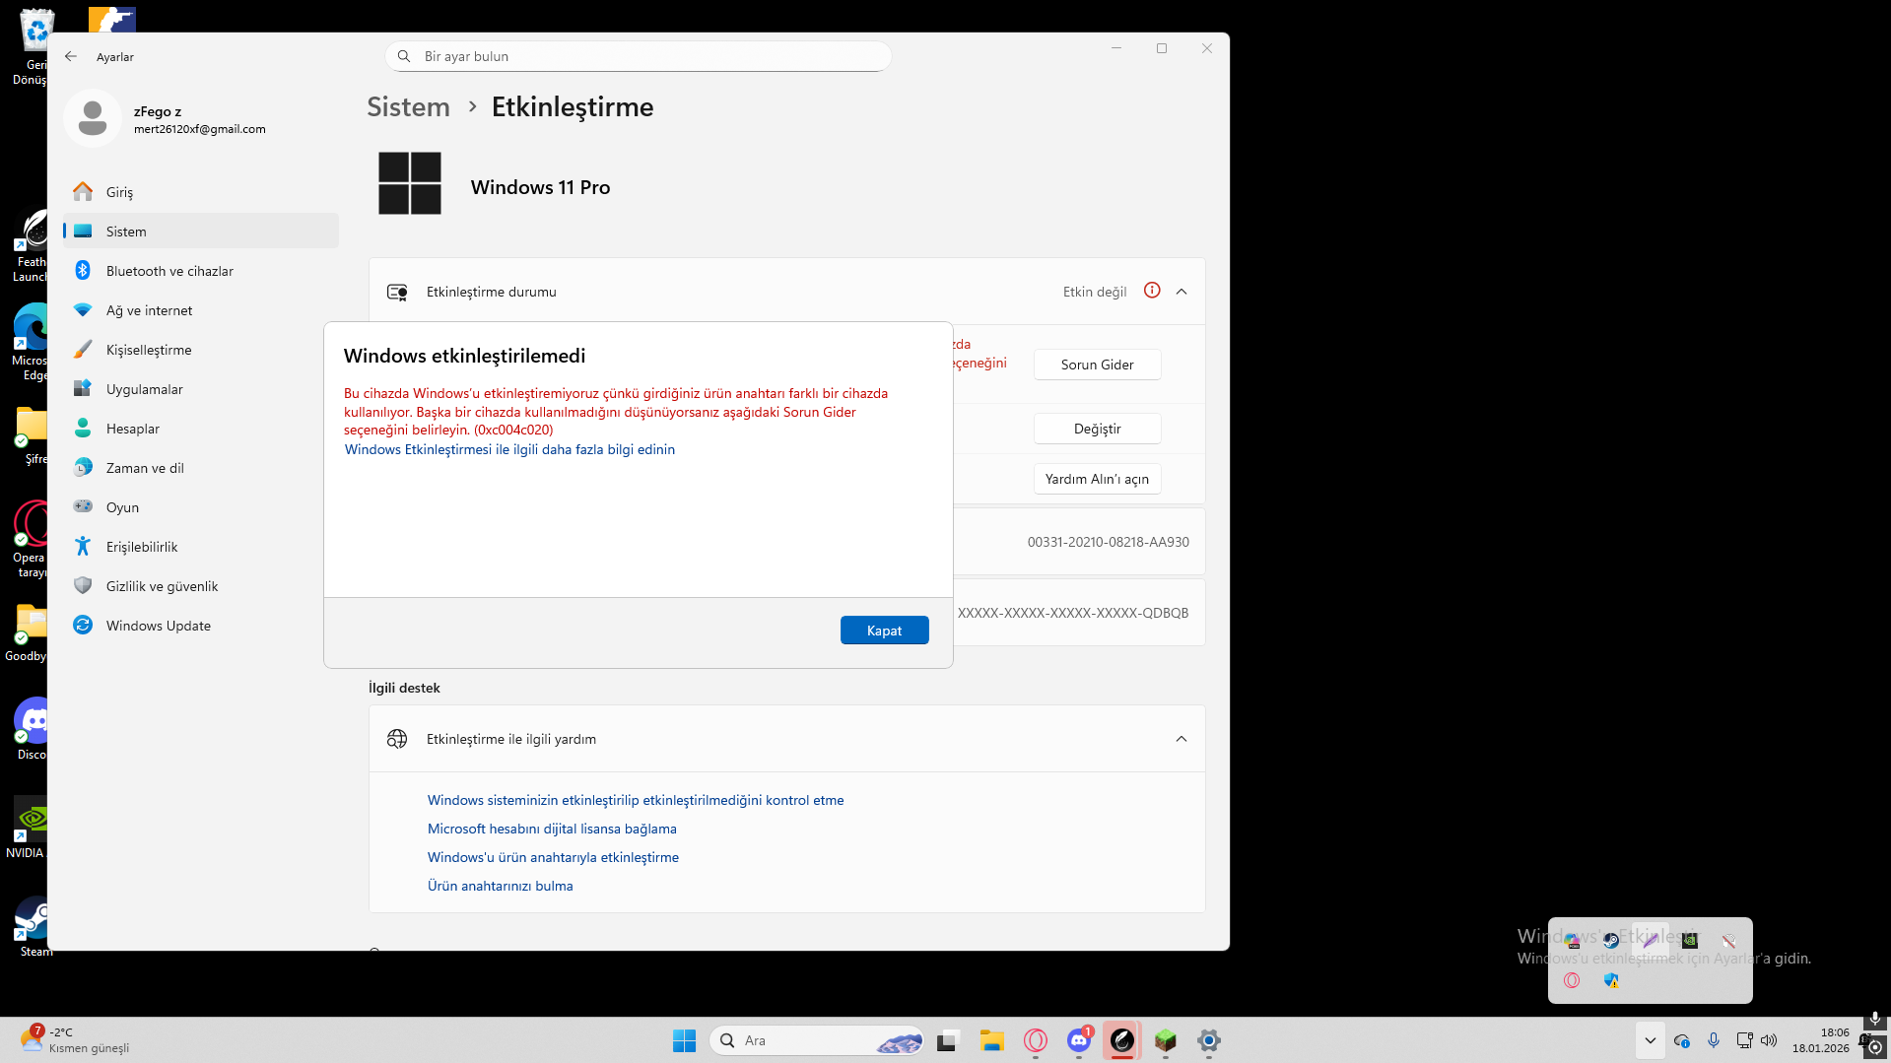Open Kişiselleştirme settings
This screenshot has height=1063, width=1891.
(201, 350)
